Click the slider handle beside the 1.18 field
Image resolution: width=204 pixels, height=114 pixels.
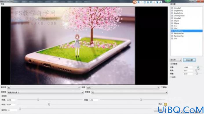197,73
